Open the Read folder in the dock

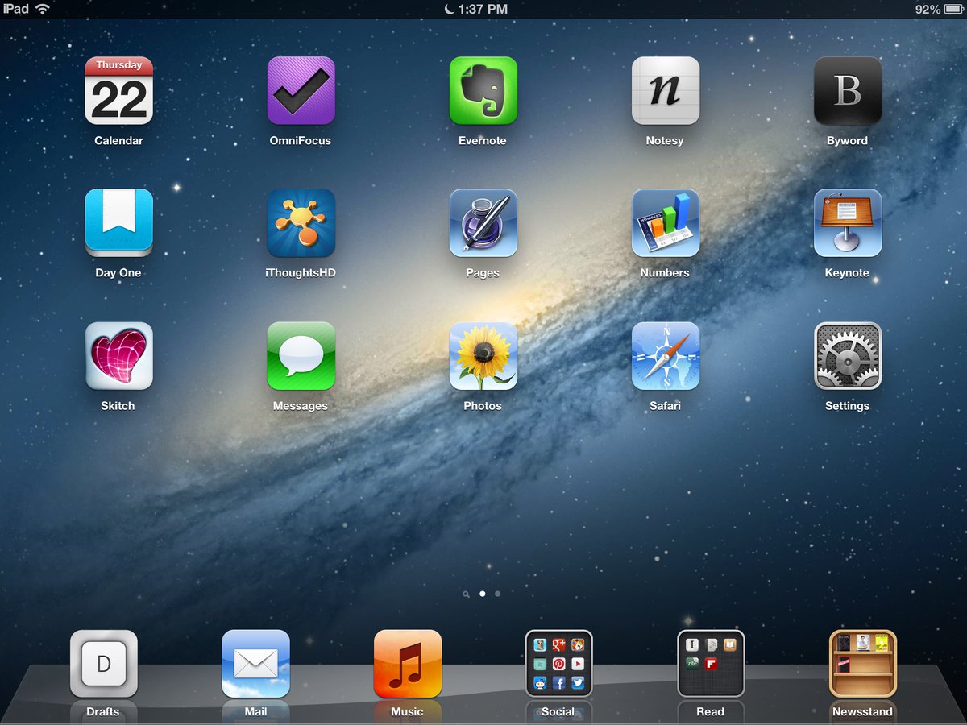[x=711, y=664]
